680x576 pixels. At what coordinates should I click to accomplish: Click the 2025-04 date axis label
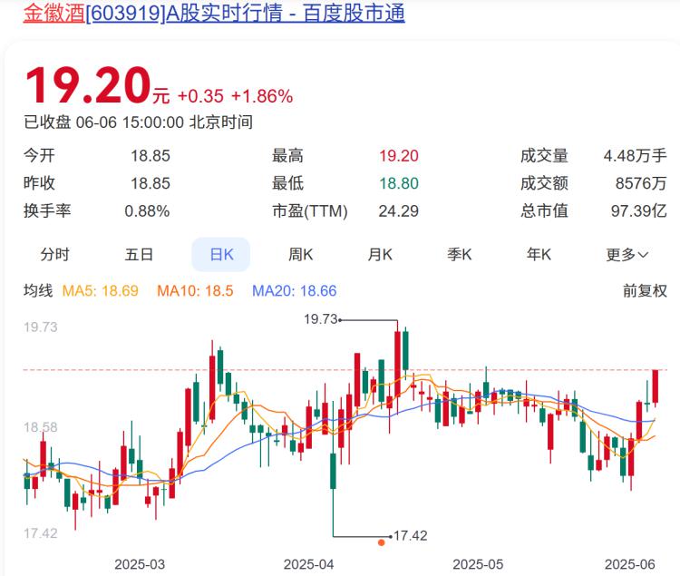[309, 564]
